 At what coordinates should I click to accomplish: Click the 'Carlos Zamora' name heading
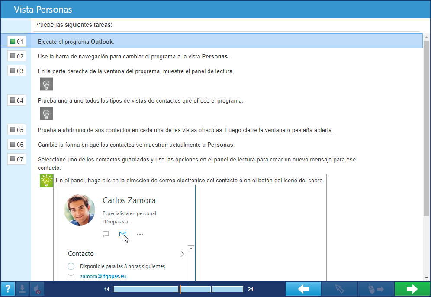(x=129, y=200)
